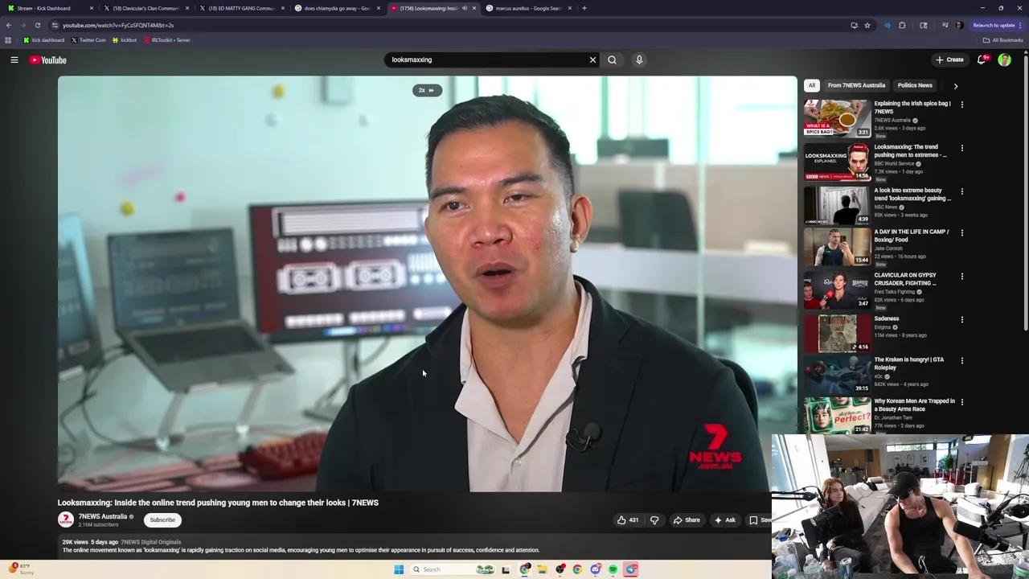Open NBC News looksmaxxing video thumbnail
Viewport: 1029px width, 579px height.
[837, 206]
